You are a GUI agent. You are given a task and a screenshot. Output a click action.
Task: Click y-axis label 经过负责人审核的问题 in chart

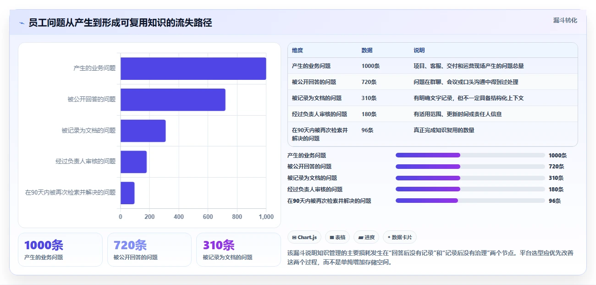[86, 162]
